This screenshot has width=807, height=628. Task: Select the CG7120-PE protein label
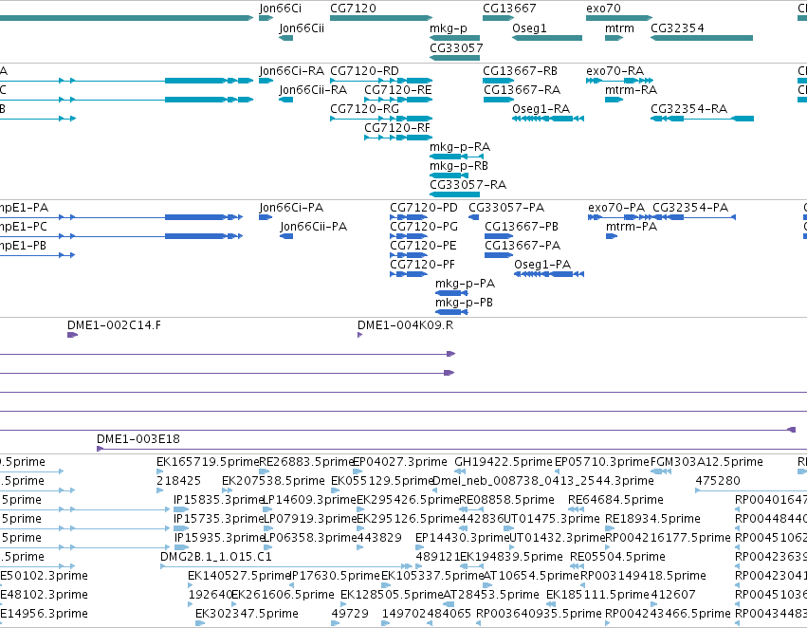click(x=423, y=246)
